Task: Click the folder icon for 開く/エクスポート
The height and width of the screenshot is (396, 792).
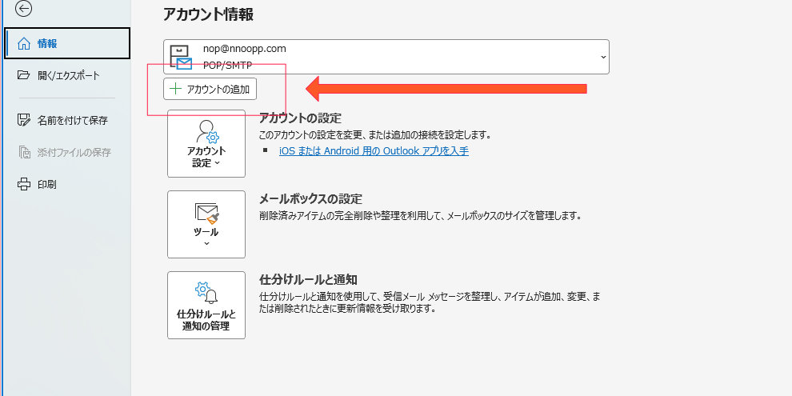Action: [x=24, y=75]
